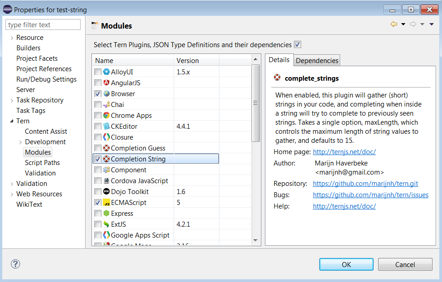The image size is (442, 282).
Task: Expand the Web Resources tree node
Action: (12, 194)
